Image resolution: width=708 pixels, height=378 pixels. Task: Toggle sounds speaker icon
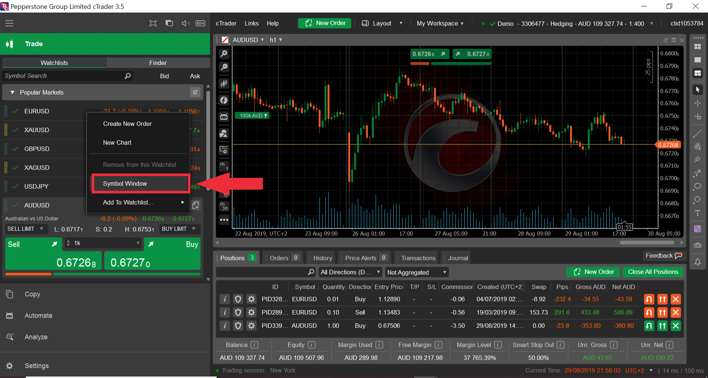186,23
